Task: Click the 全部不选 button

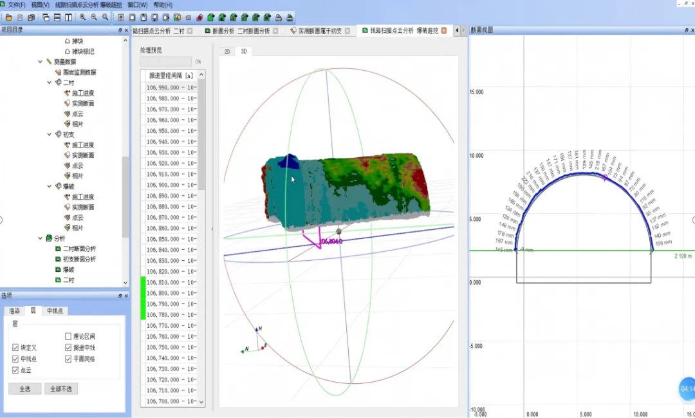Action: click(61, 389)
